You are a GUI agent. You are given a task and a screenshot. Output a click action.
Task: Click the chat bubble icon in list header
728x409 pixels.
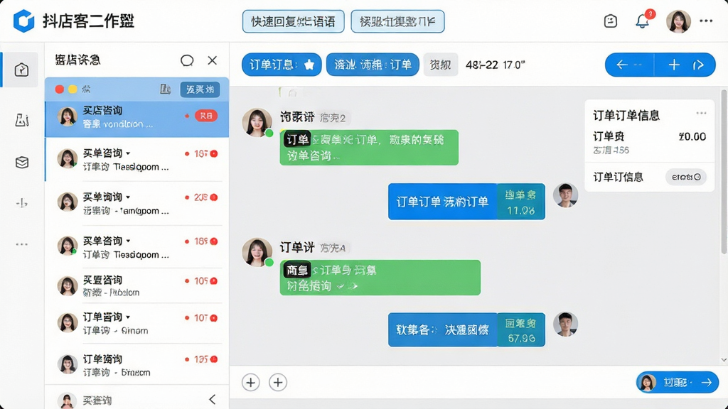tap(187, 60)
